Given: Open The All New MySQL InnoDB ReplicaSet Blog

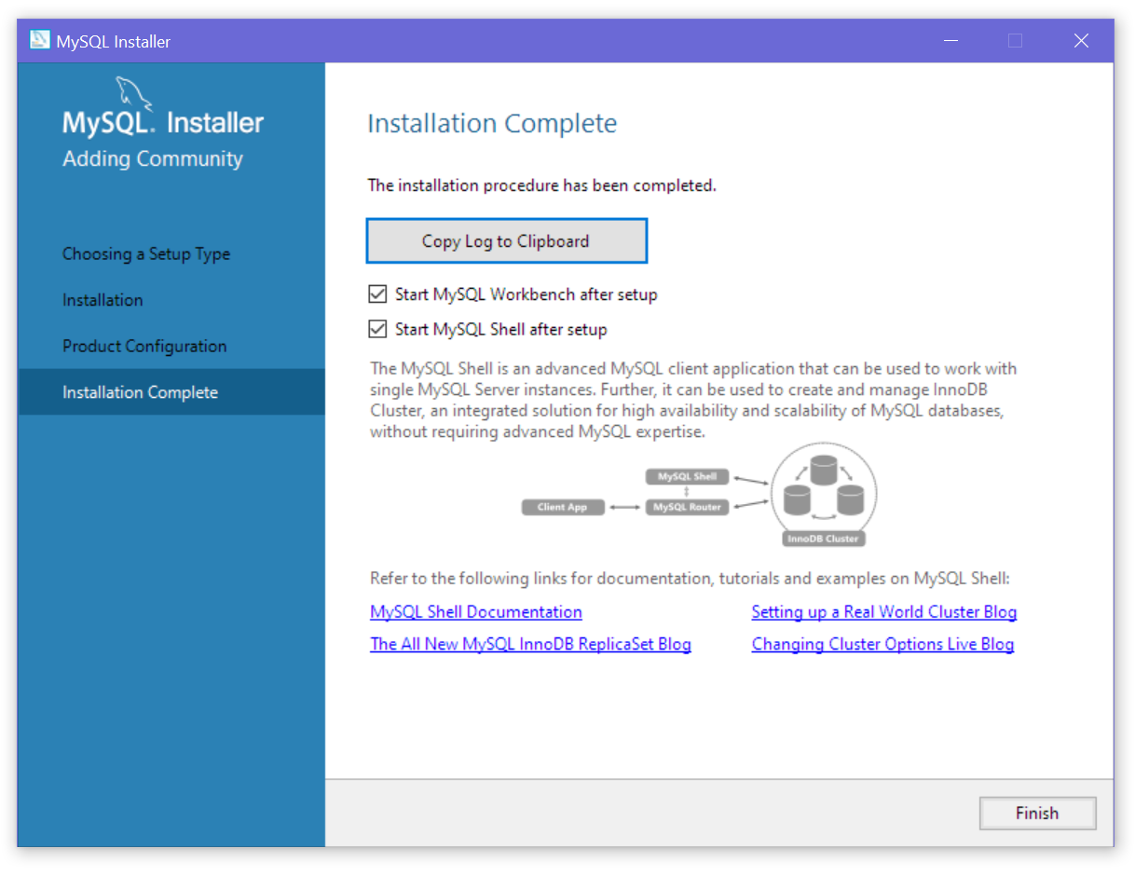Looking at the screenshot, I should click(x=530, y=644).
